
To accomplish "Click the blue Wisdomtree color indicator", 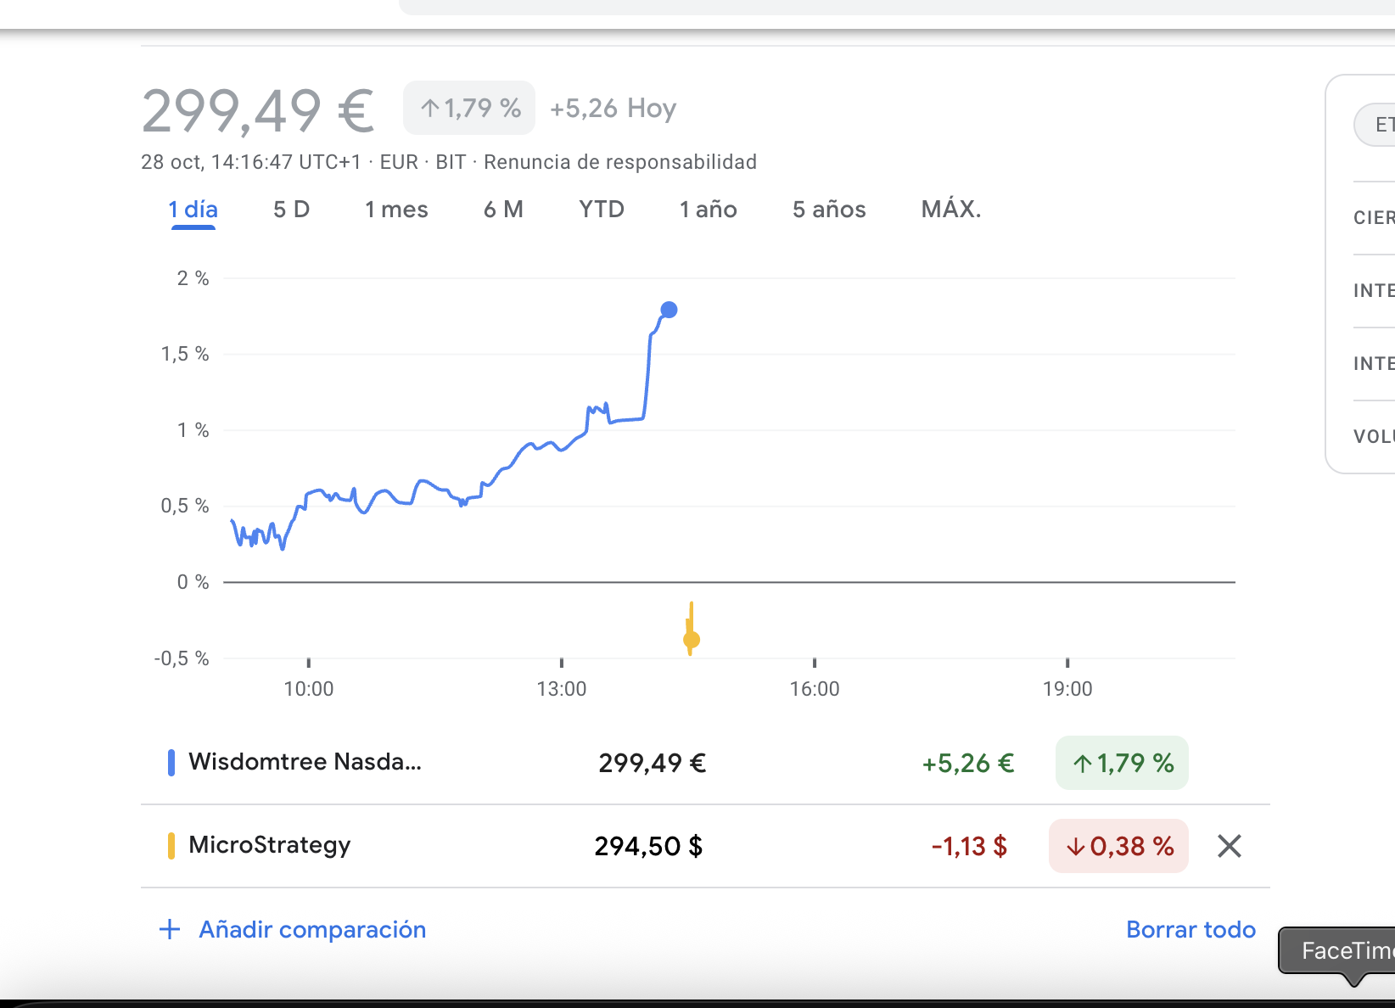I will coord(171,763).
